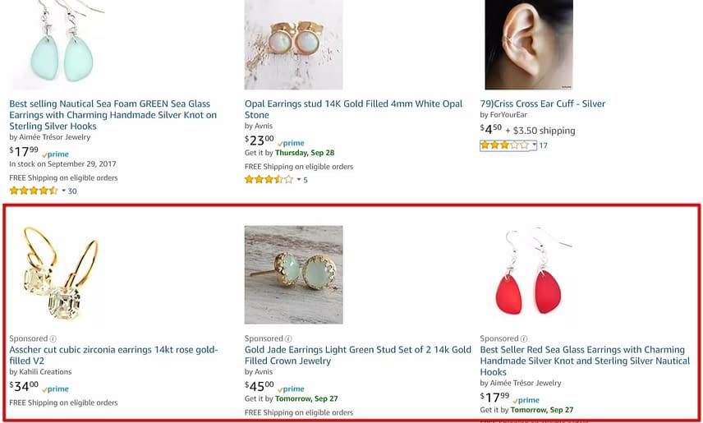Click Prime logo beside $34.00 price
Screen dimensions: 703x423
tap(56, 389)
